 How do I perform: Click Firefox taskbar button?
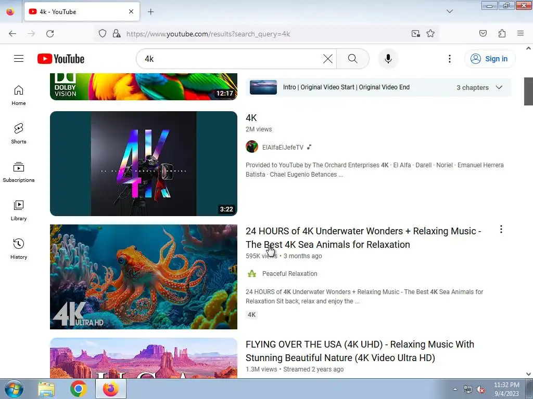[111, 389]
